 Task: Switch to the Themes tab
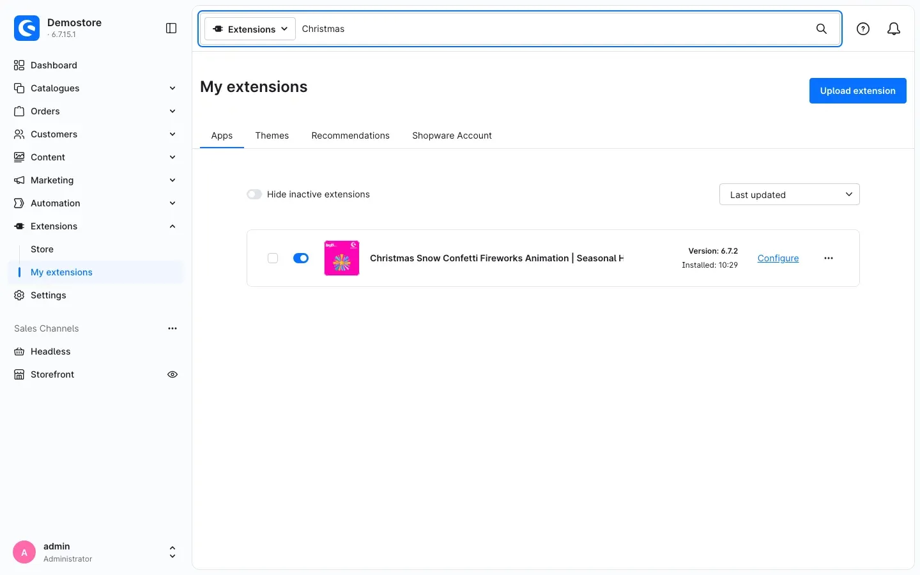point(272,135)
